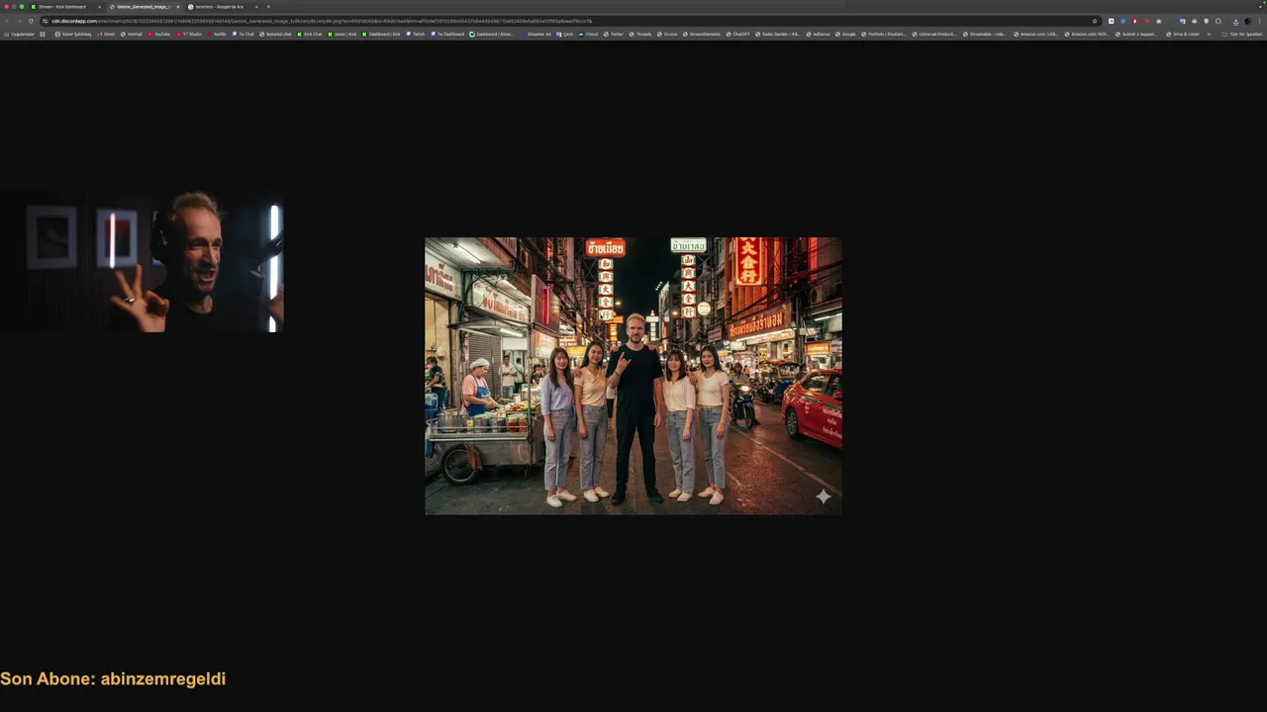The image size is (1267, 712).
Task: Open the Google bookmark
Action: click(845, 34)
